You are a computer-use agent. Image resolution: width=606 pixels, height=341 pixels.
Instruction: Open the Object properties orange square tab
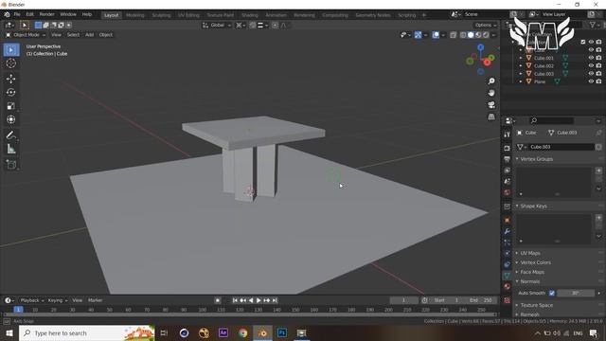coord(508,220)
